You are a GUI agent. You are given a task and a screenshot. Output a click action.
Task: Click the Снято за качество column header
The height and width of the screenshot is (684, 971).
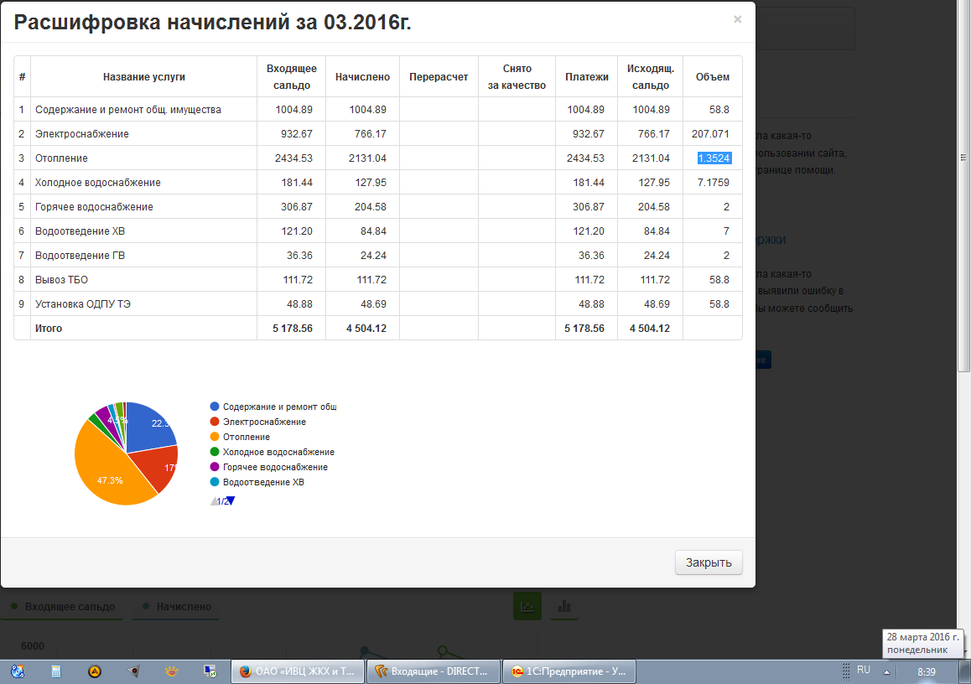(x=517, y=77)
